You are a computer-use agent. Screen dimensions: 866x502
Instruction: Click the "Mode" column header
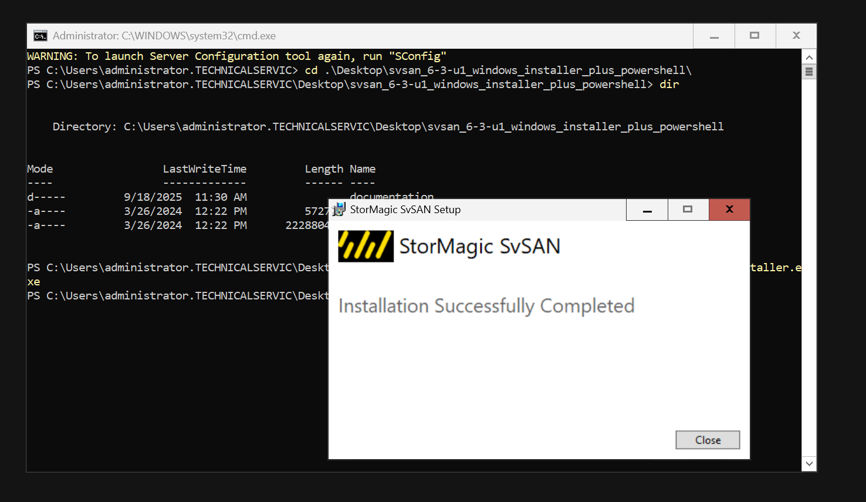click(x=40, y=169)
